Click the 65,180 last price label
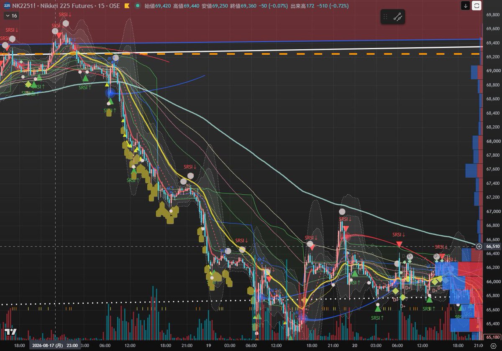 pos(493,337)
